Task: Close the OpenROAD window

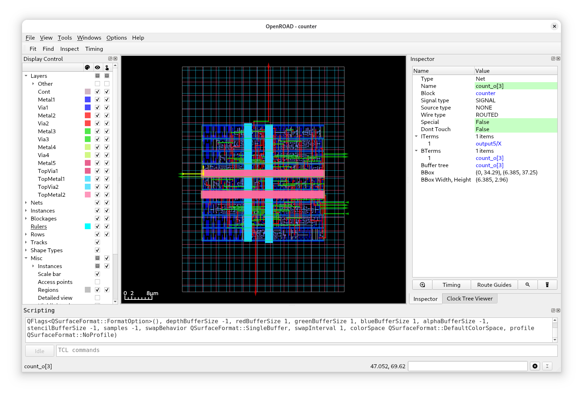Action: [x=554, y=26]
